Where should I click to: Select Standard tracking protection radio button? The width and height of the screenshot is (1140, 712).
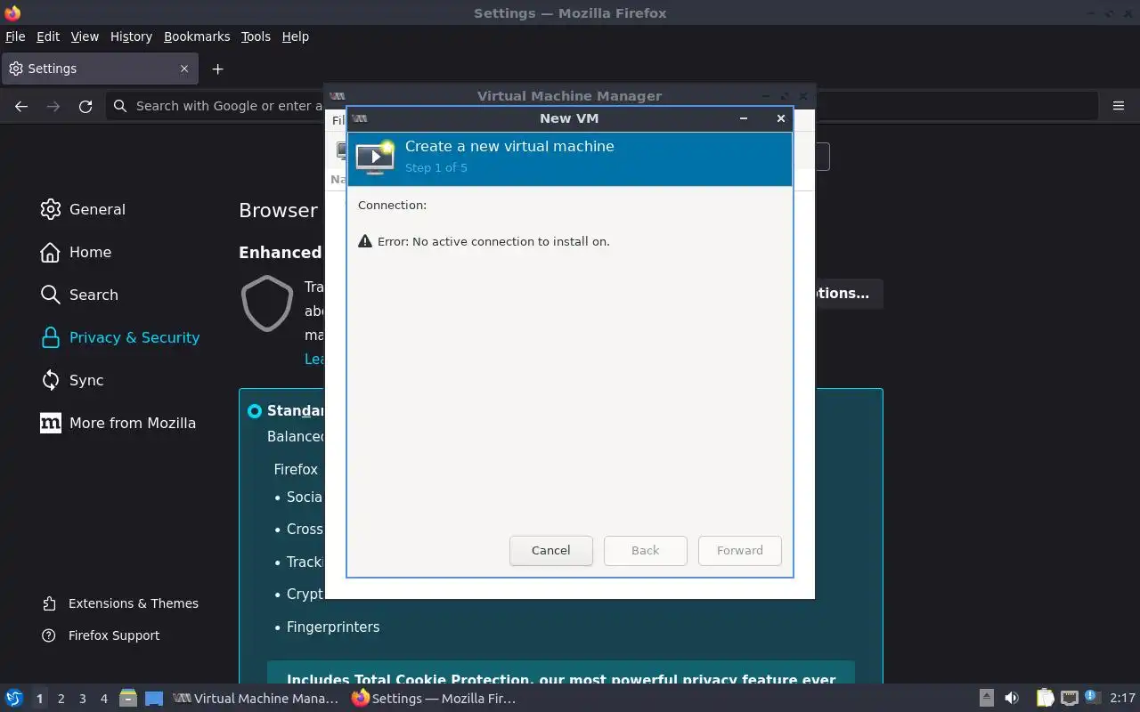(x=255, y=411)
